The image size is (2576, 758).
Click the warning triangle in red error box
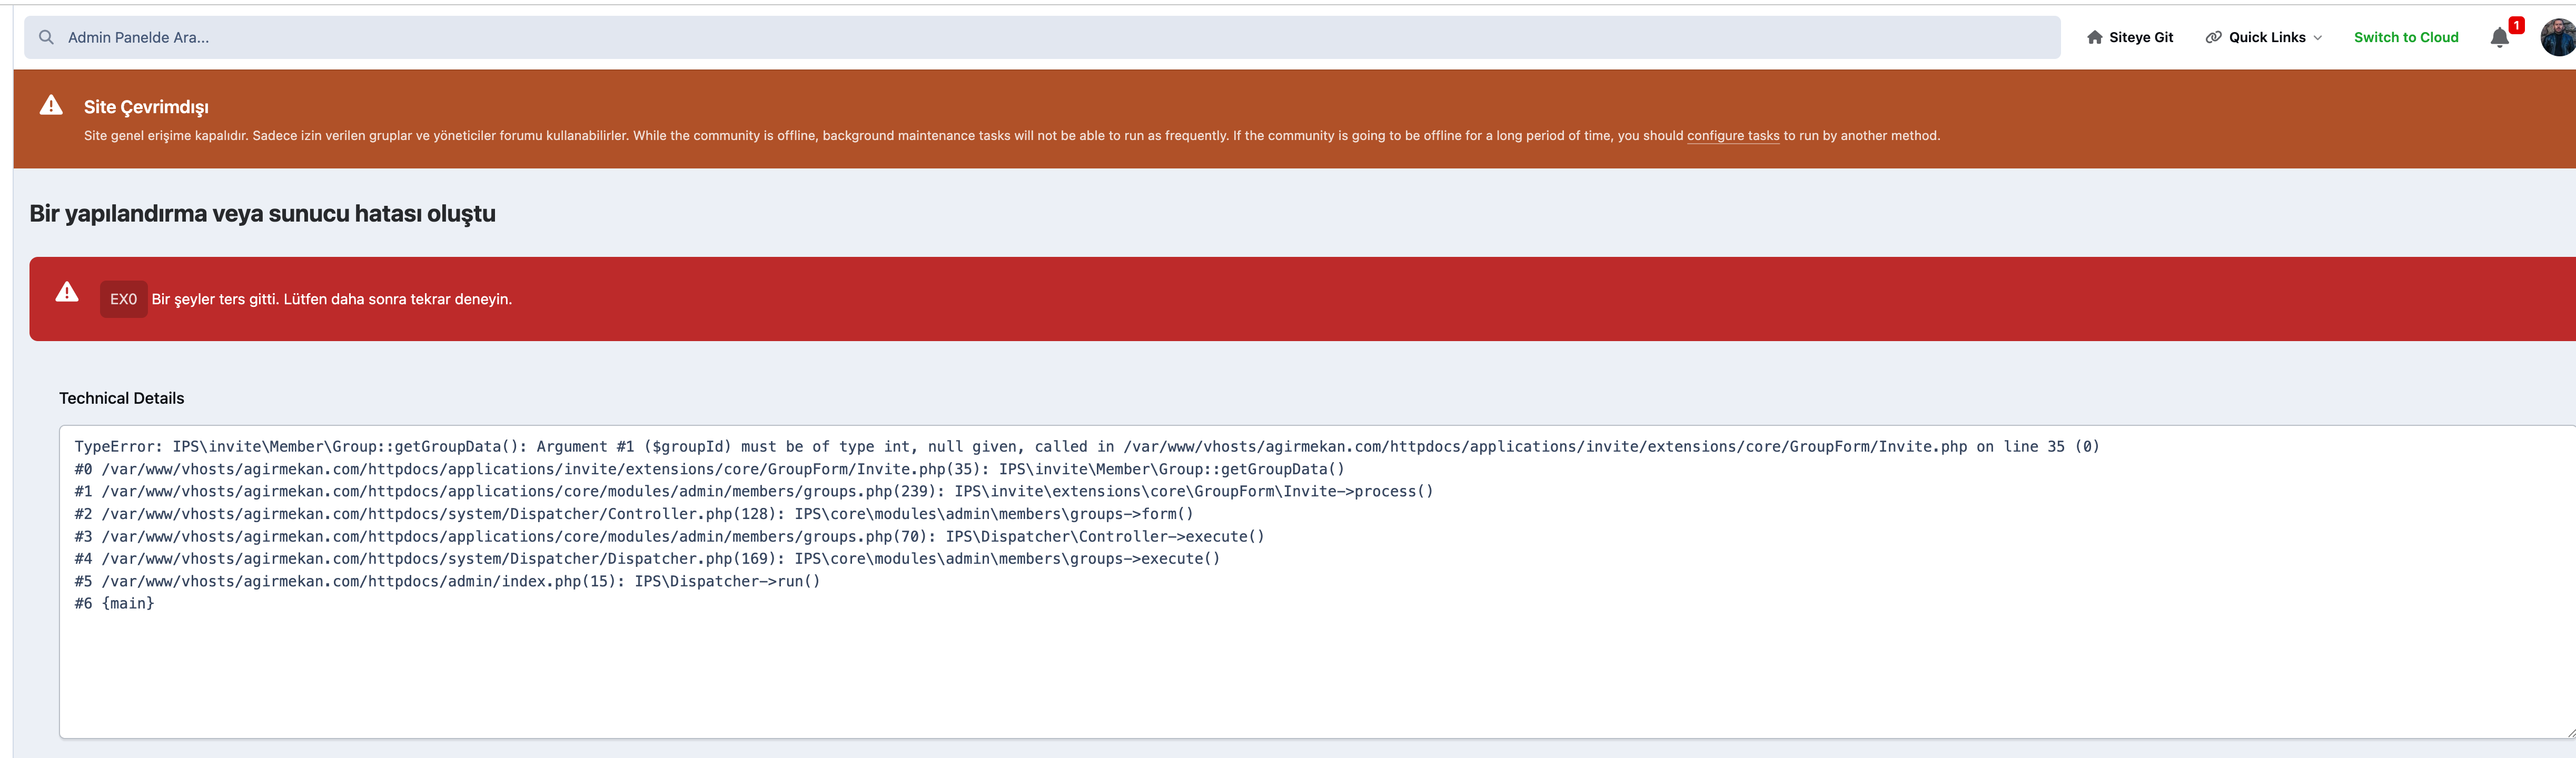click(x=67, y=292)
